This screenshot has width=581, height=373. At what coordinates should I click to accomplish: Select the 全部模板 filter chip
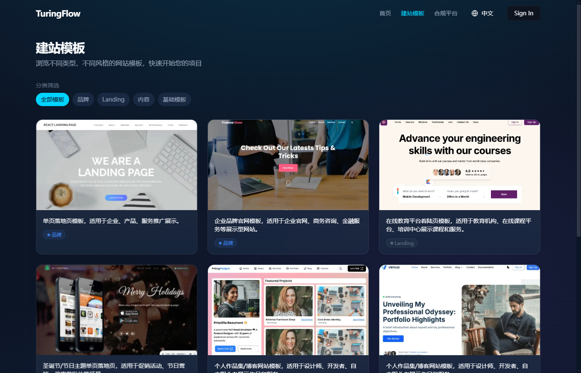point(52,99)
